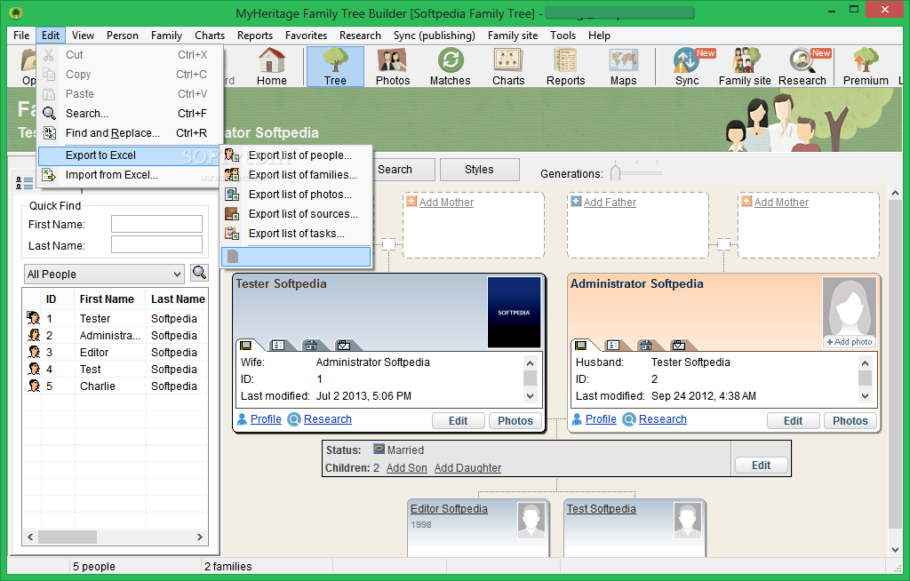Choose Export list of tasks
The height and width of the screenshot is (581, 910).
point(296,234)
